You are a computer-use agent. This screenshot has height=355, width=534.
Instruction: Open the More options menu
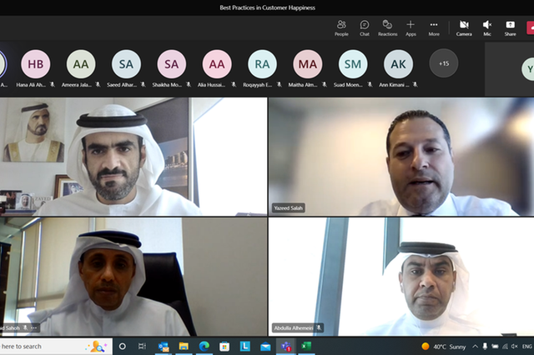pyautogui.click(x=434, y=27)
